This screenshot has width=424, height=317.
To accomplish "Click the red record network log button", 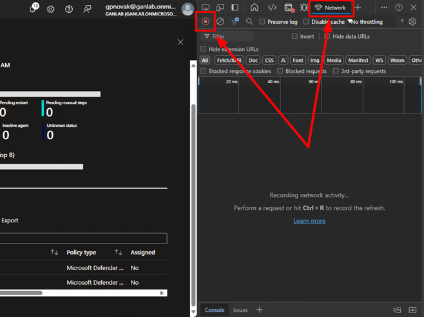I will pos(206,22).
